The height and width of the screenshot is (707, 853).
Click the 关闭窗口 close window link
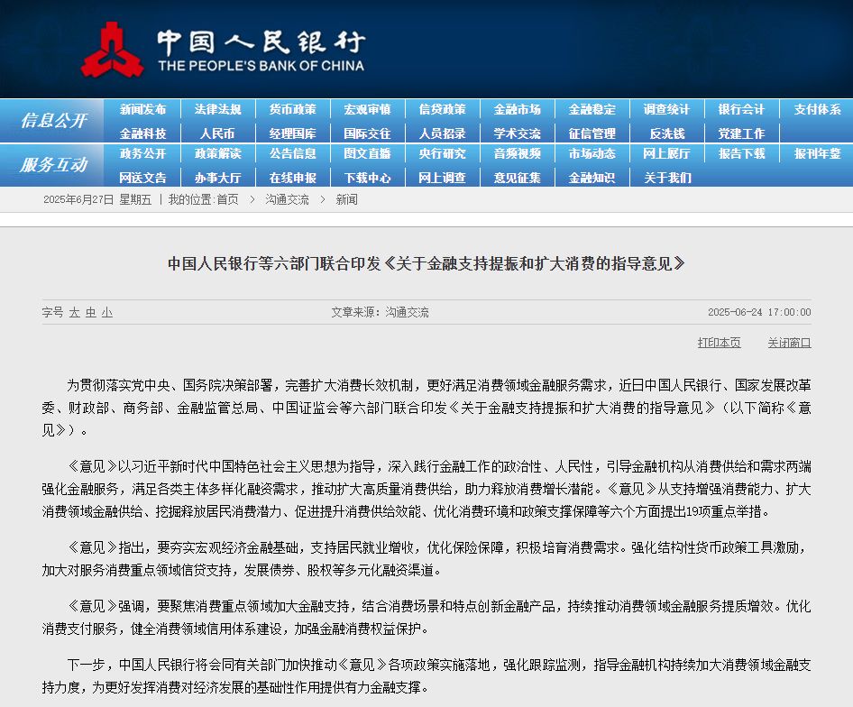point(789,343)
